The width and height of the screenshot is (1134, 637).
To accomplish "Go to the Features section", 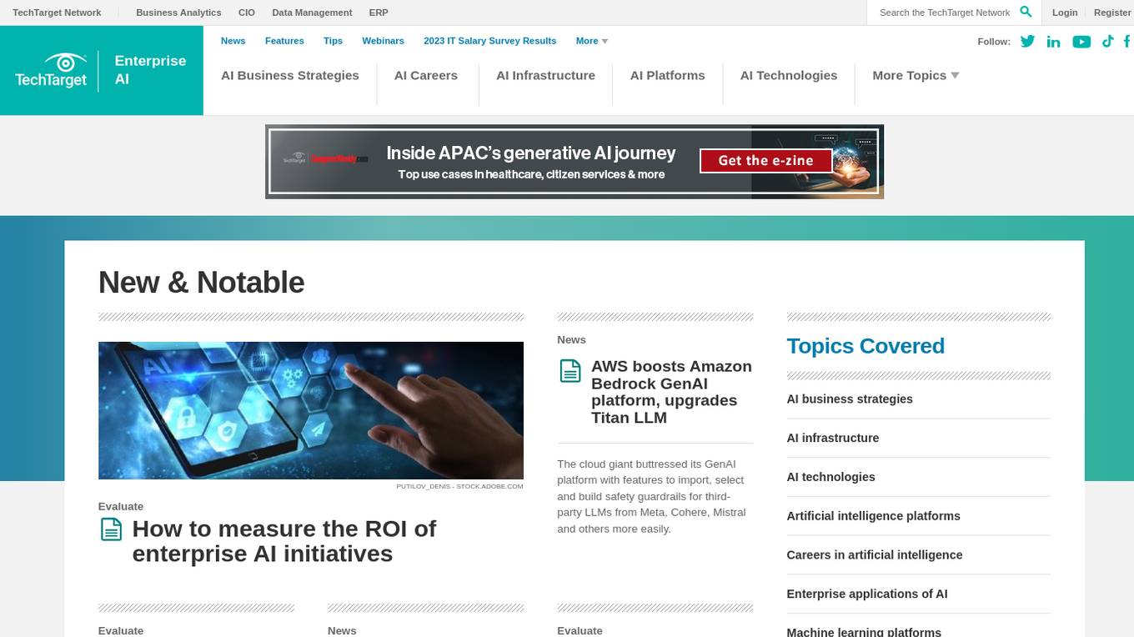I will pos(284,41).
